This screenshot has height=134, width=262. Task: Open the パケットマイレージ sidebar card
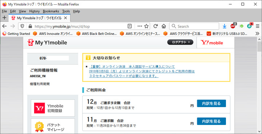pos(53,126)
